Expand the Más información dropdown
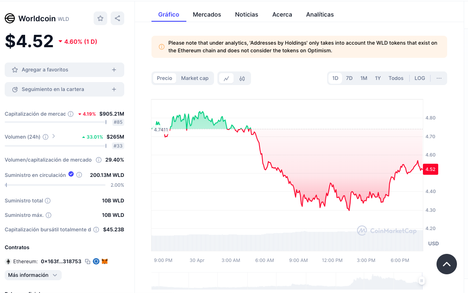This screenshot has width=468, height=293. coord(33,275)
